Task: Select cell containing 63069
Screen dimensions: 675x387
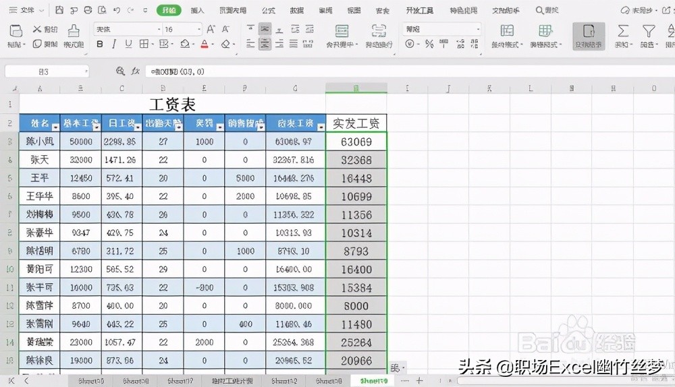Action: (356, 142)
